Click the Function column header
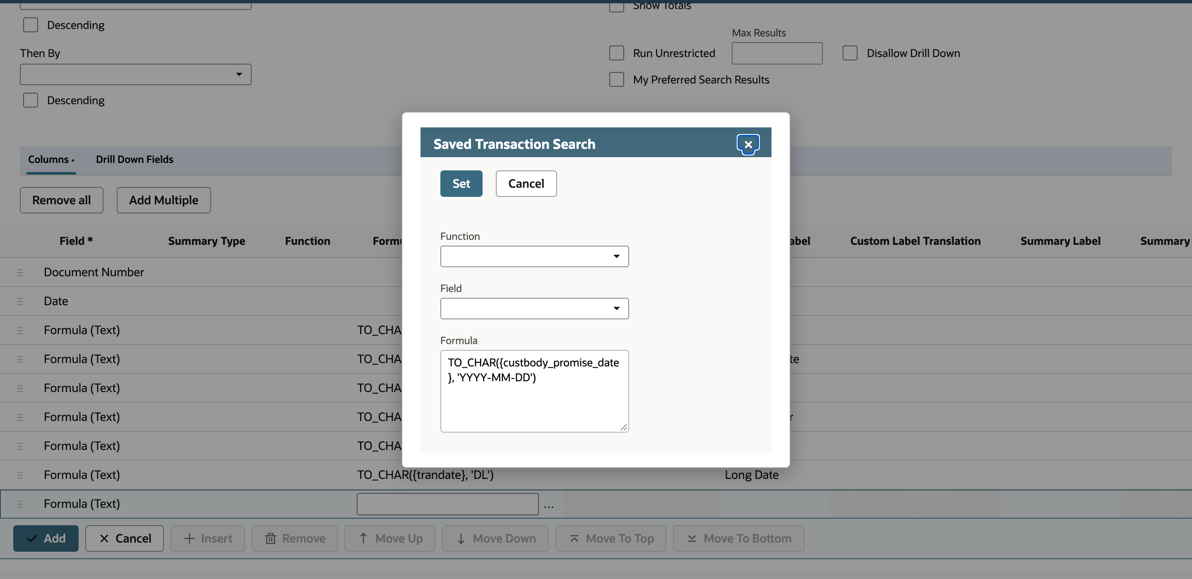 (x=308, y=241)
